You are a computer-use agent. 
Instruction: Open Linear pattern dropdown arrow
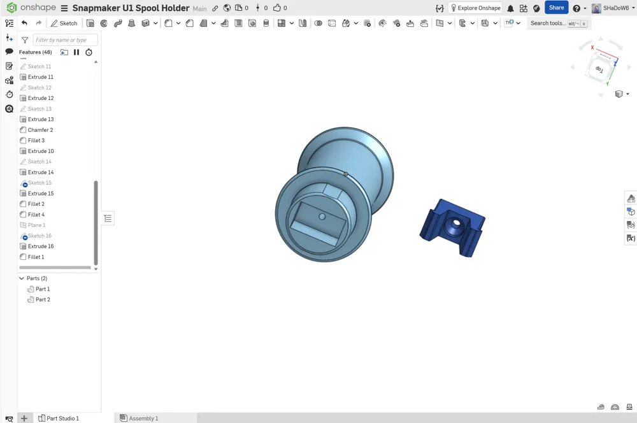pos(291,23)
